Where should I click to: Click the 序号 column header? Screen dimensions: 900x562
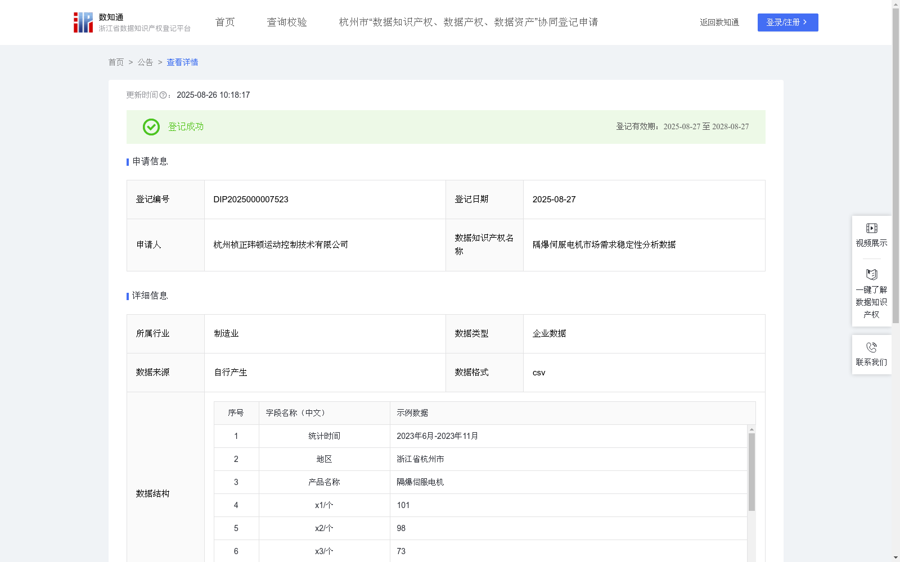point(236,413)
